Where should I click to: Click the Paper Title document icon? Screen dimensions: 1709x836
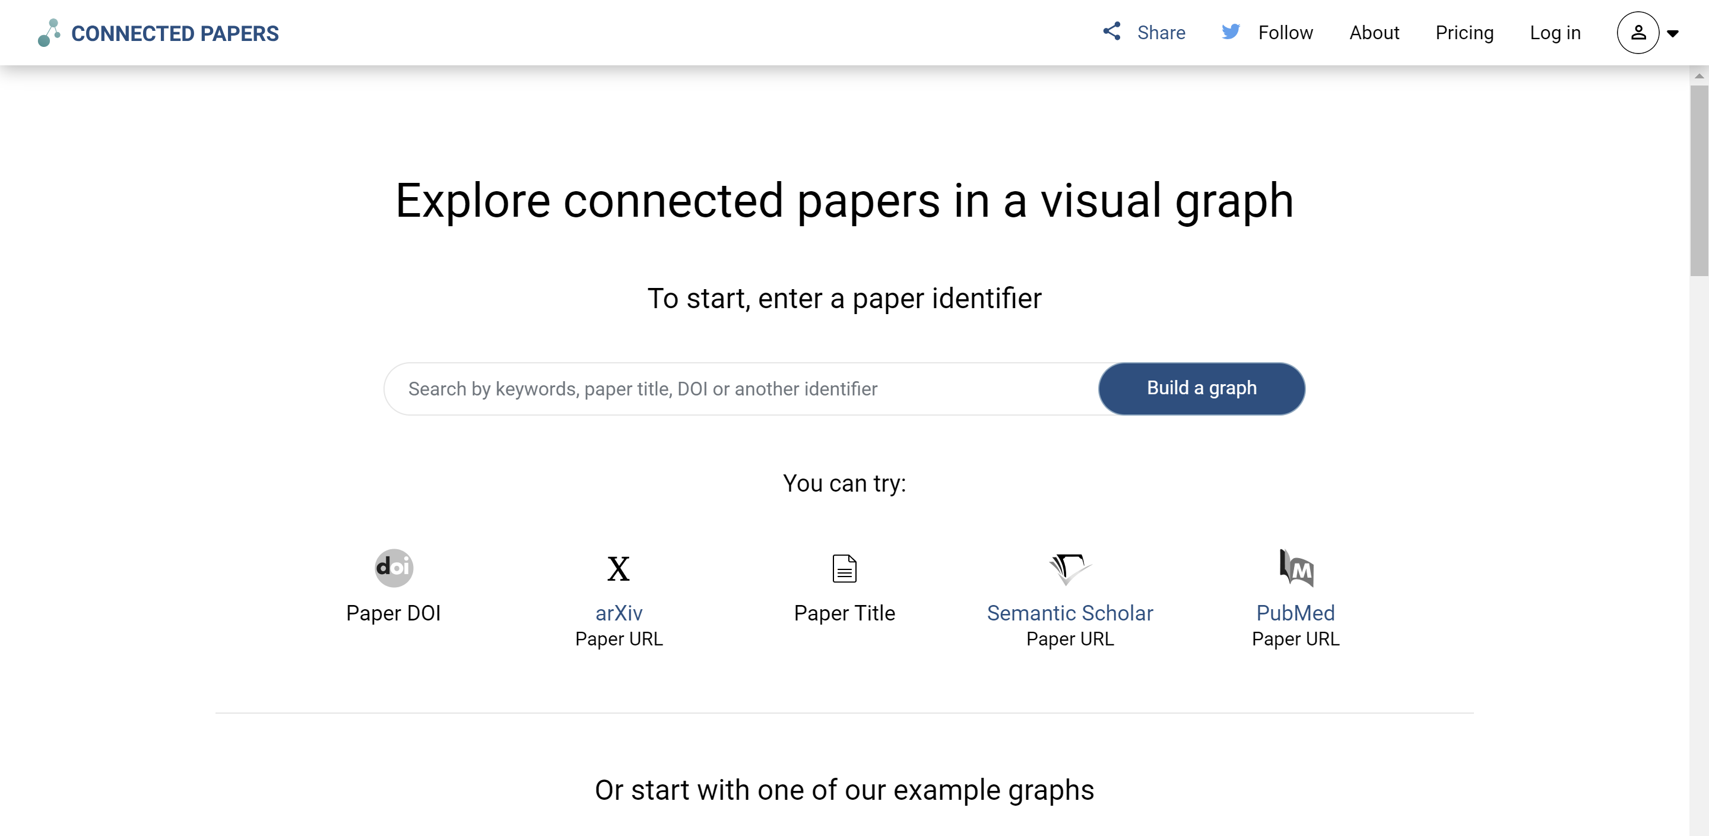[x=844, y=569]
